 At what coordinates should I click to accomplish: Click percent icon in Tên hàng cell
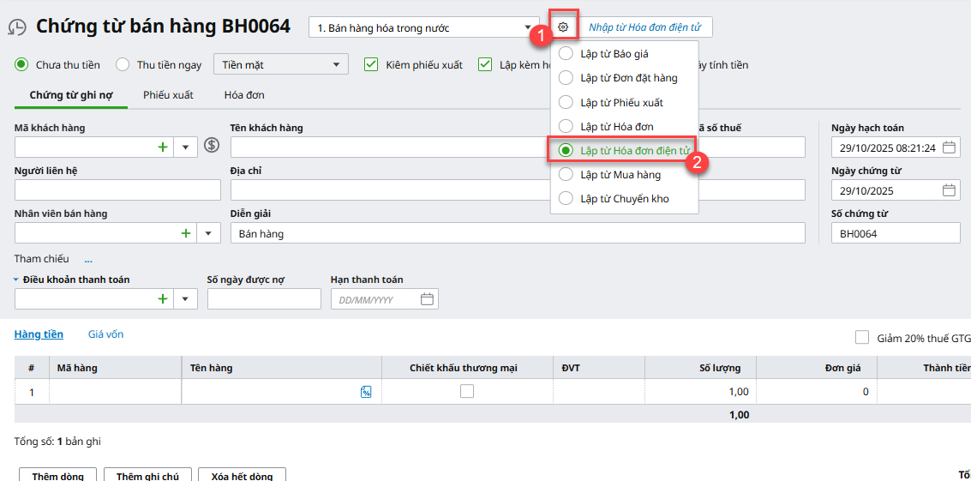coord(366,392)
